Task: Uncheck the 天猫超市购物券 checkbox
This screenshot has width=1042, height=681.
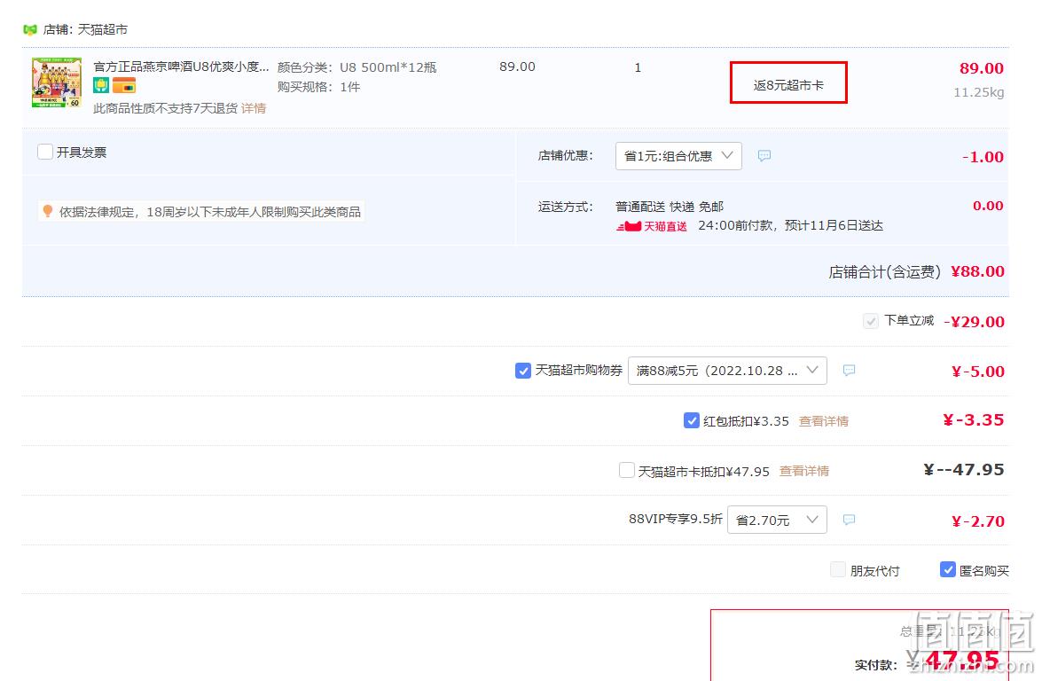Action: [523, 371]
